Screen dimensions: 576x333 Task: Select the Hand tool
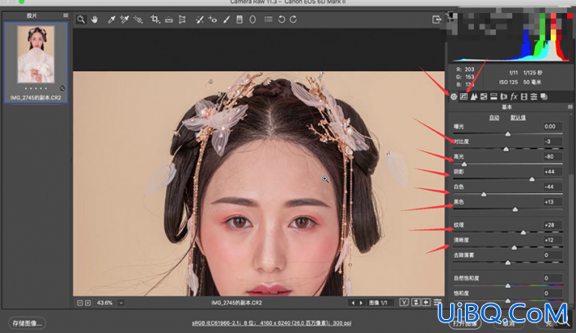[95, 20]
